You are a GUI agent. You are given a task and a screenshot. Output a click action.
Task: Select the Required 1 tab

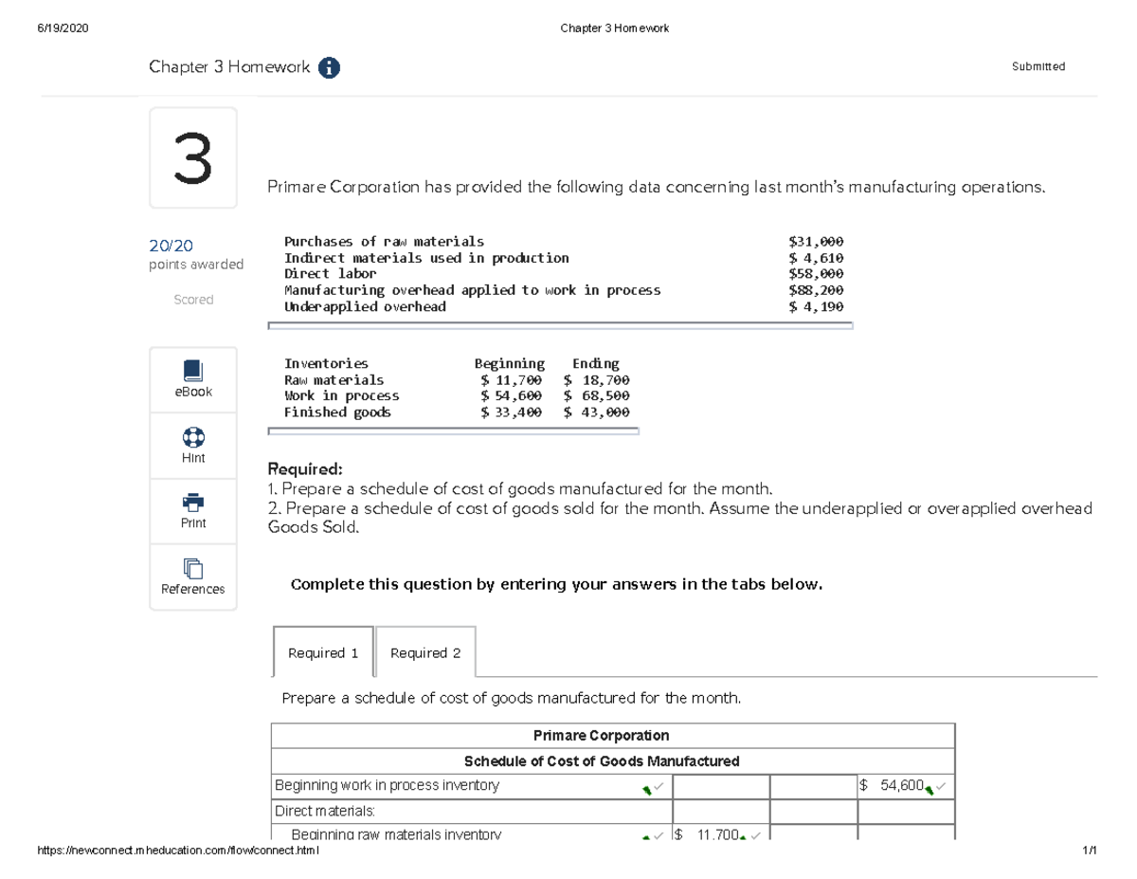pyautogui.click(x=322, y=651)
